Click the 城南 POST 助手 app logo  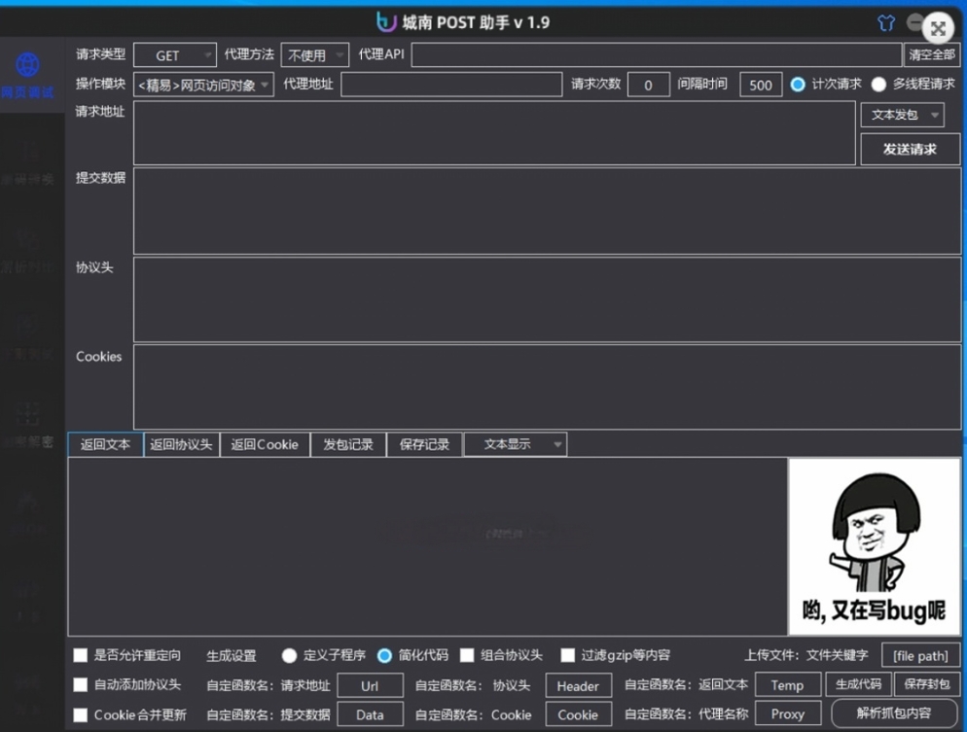pyautogui.click(x=386, y=21)
